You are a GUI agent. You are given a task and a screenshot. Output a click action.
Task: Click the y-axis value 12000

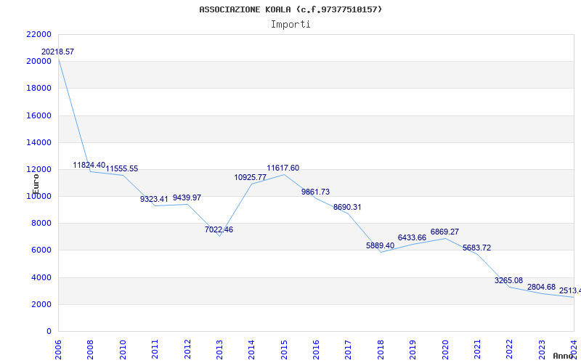click(x=39, y=170)
